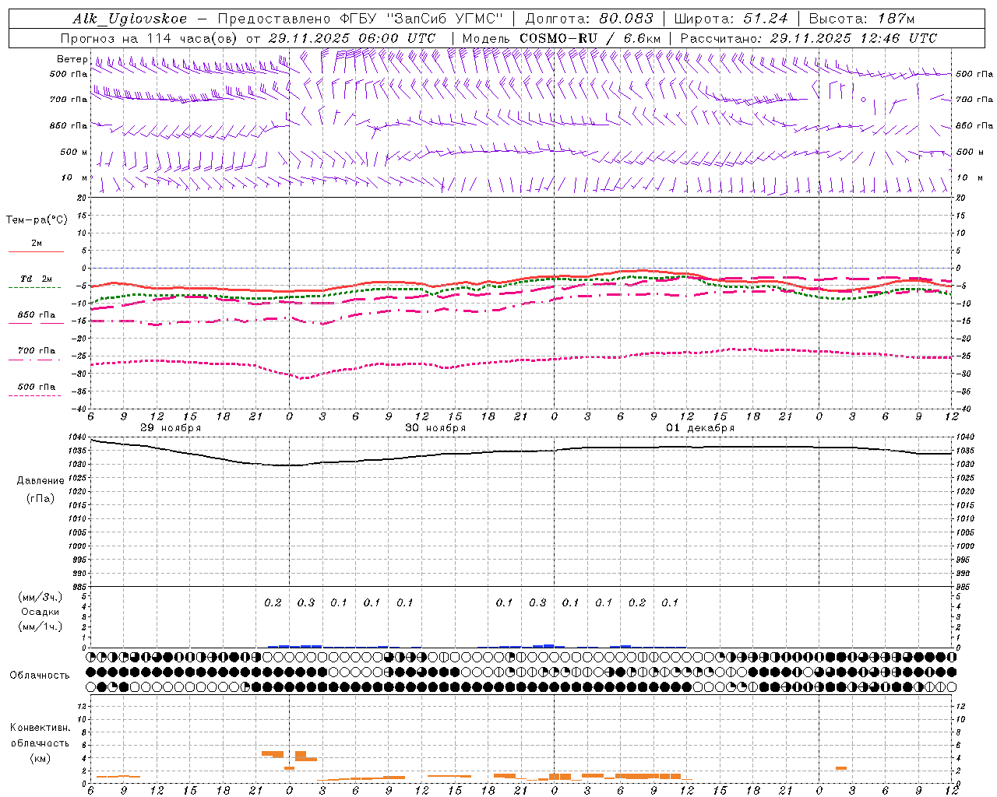Click the (мм/1ч.) precipitation unit label
This screenshot has width=997, height=797.
click(x=41, y=627)
